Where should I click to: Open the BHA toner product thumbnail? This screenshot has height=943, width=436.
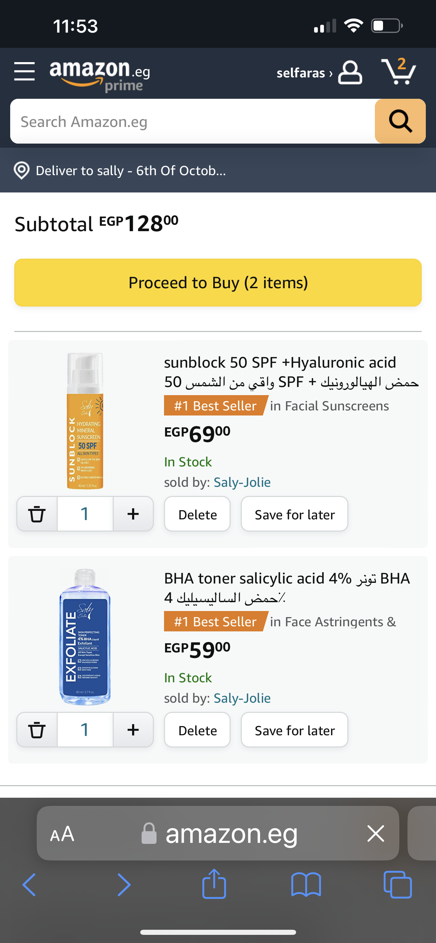click(x=85, y=636)
